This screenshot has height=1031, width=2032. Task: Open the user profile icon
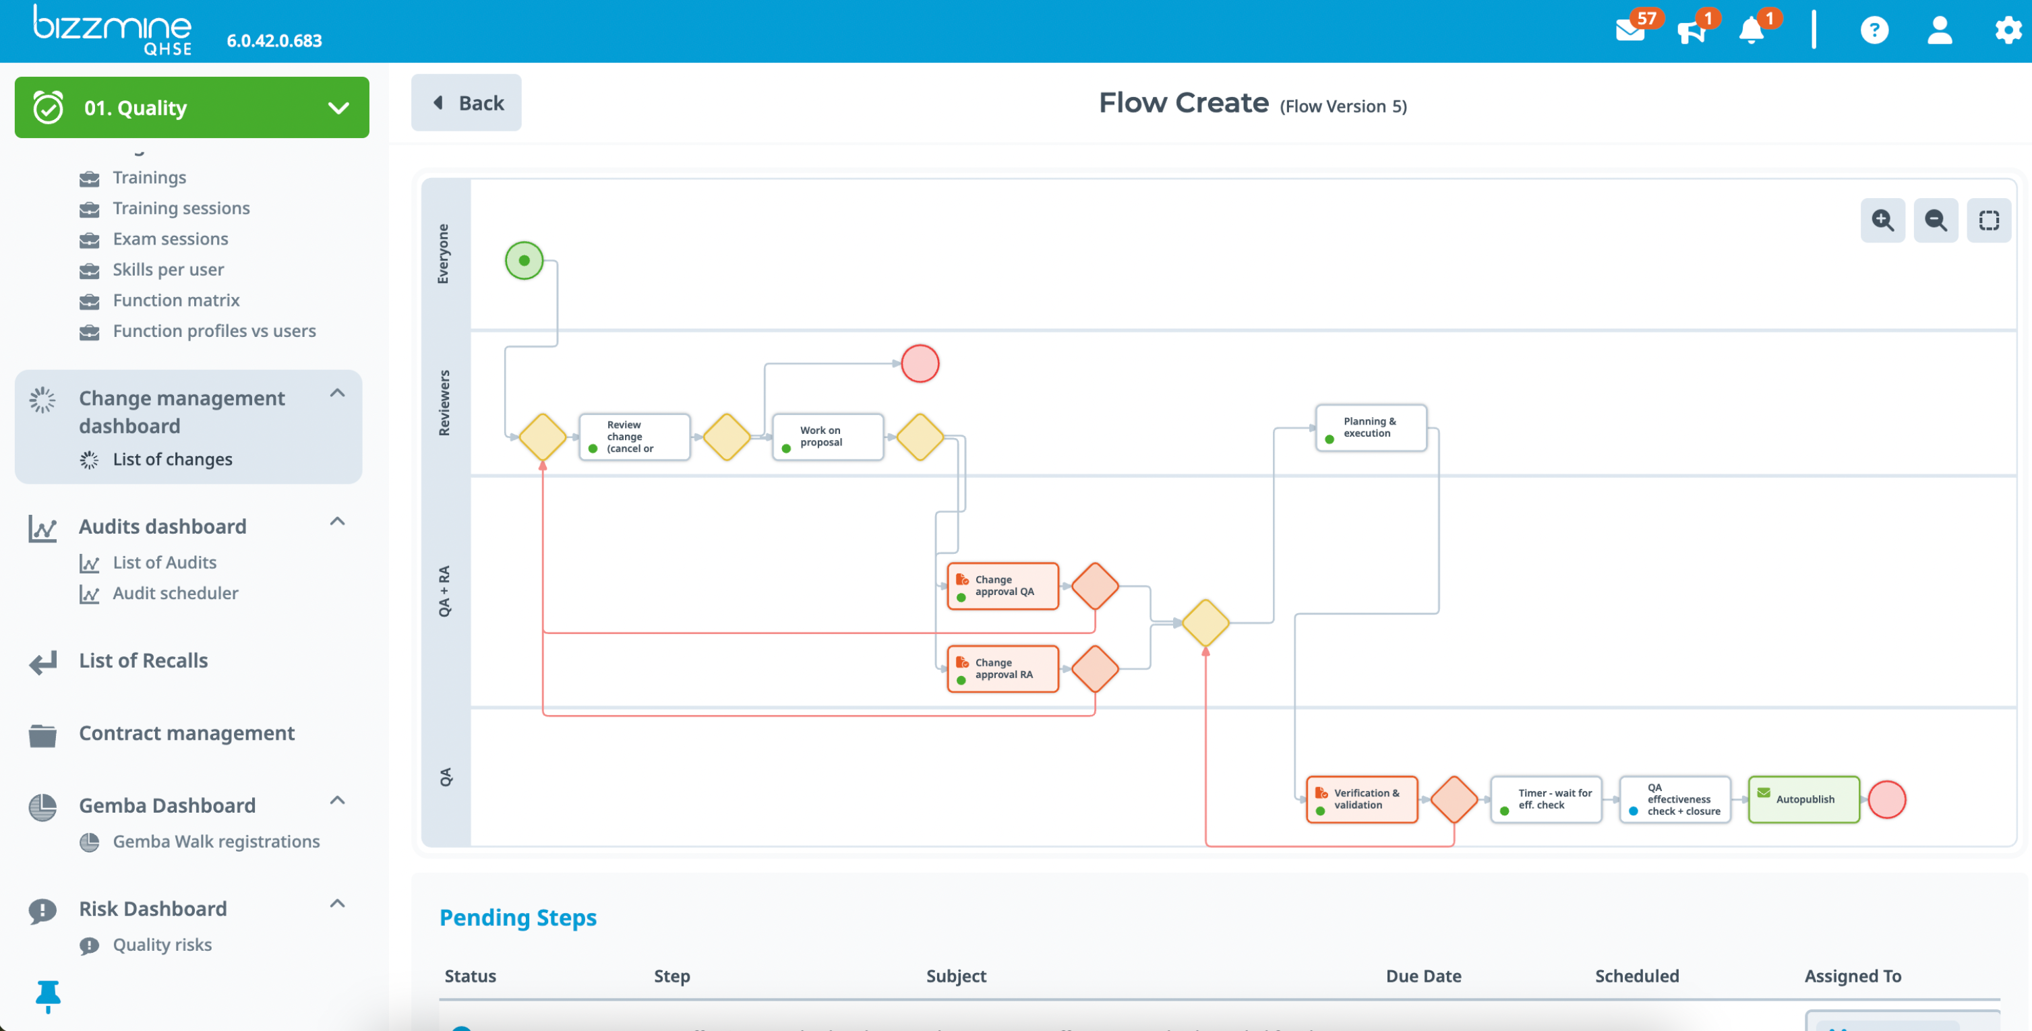click(1940, 31)
